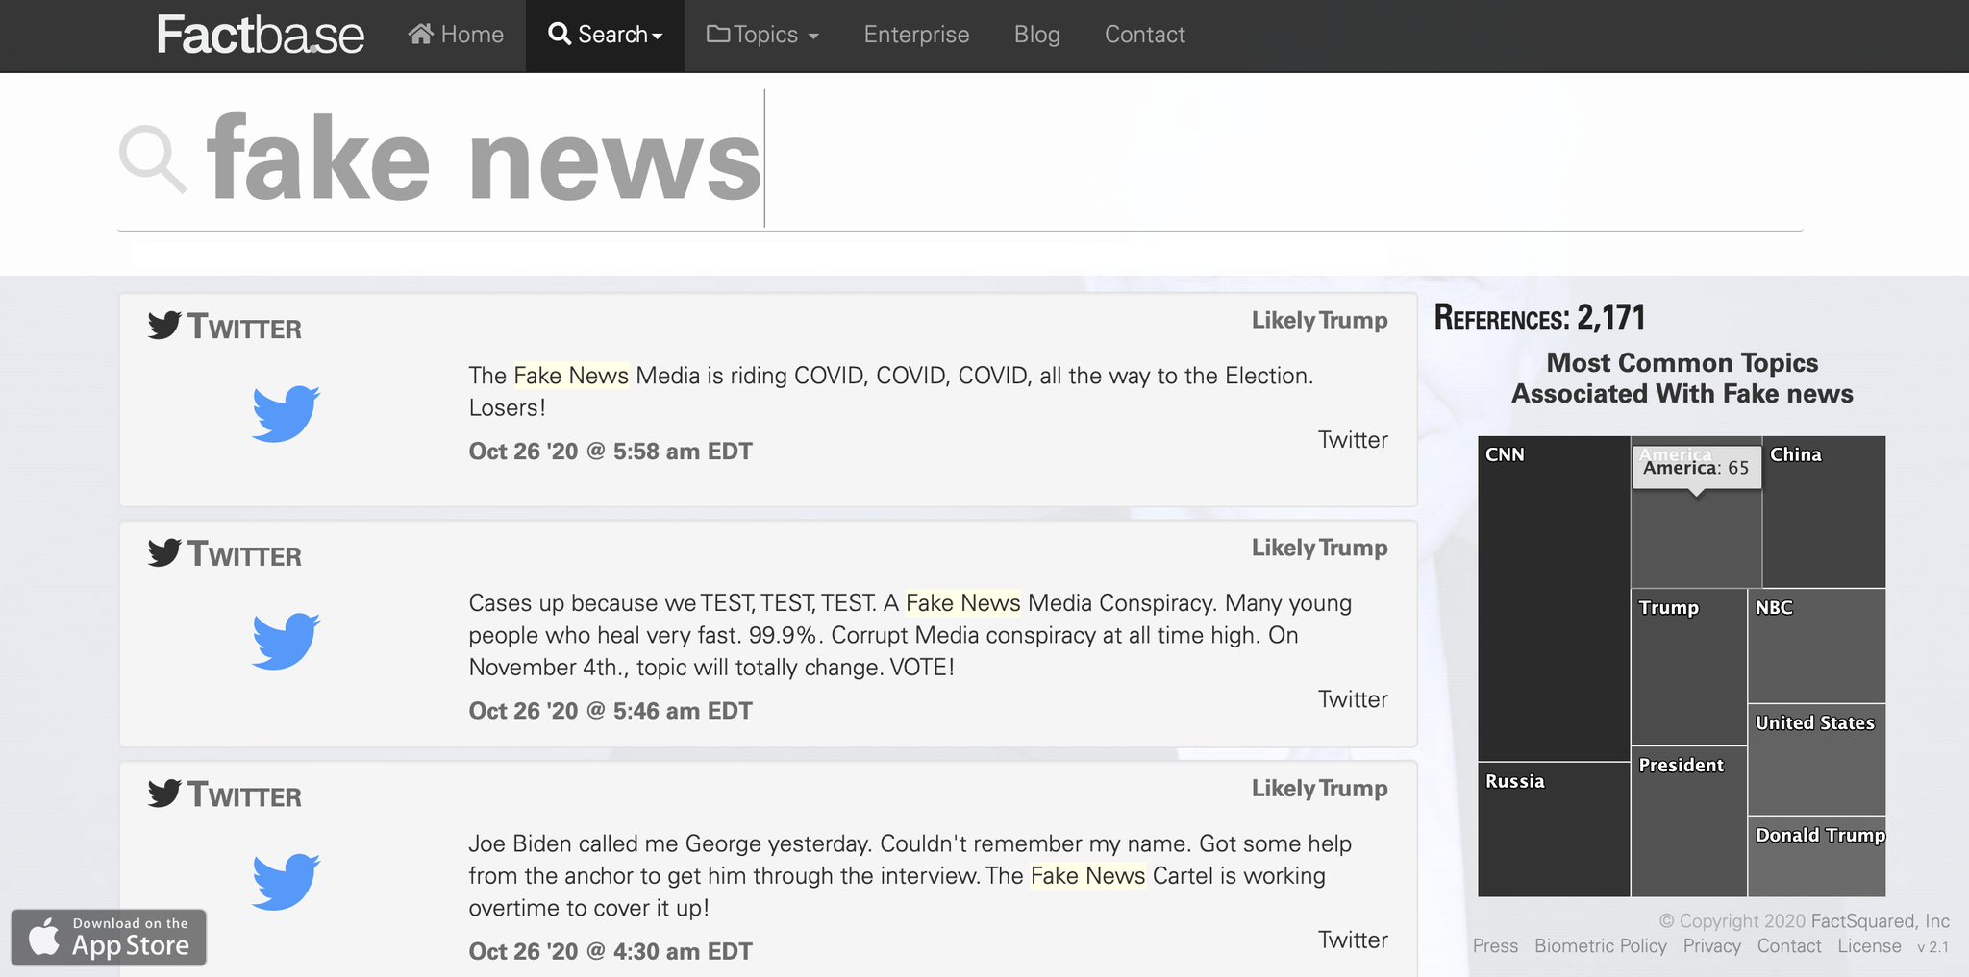Open the Biometric Policy footer link

tap(1601, 946)
